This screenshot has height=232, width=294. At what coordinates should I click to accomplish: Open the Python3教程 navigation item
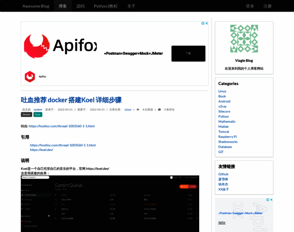click(x=106, y=6)
